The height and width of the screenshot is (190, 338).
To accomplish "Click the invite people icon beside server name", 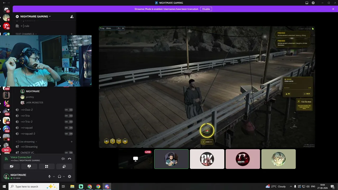I will point(72,16).
